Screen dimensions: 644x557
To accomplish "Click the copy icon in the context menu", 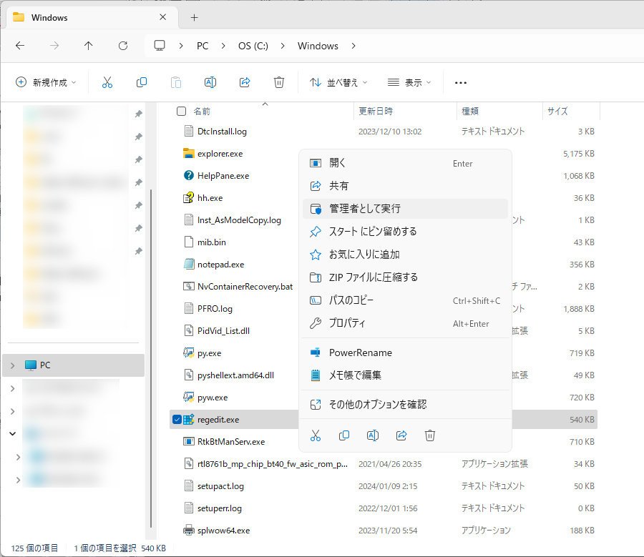I will tap(344, 435).
